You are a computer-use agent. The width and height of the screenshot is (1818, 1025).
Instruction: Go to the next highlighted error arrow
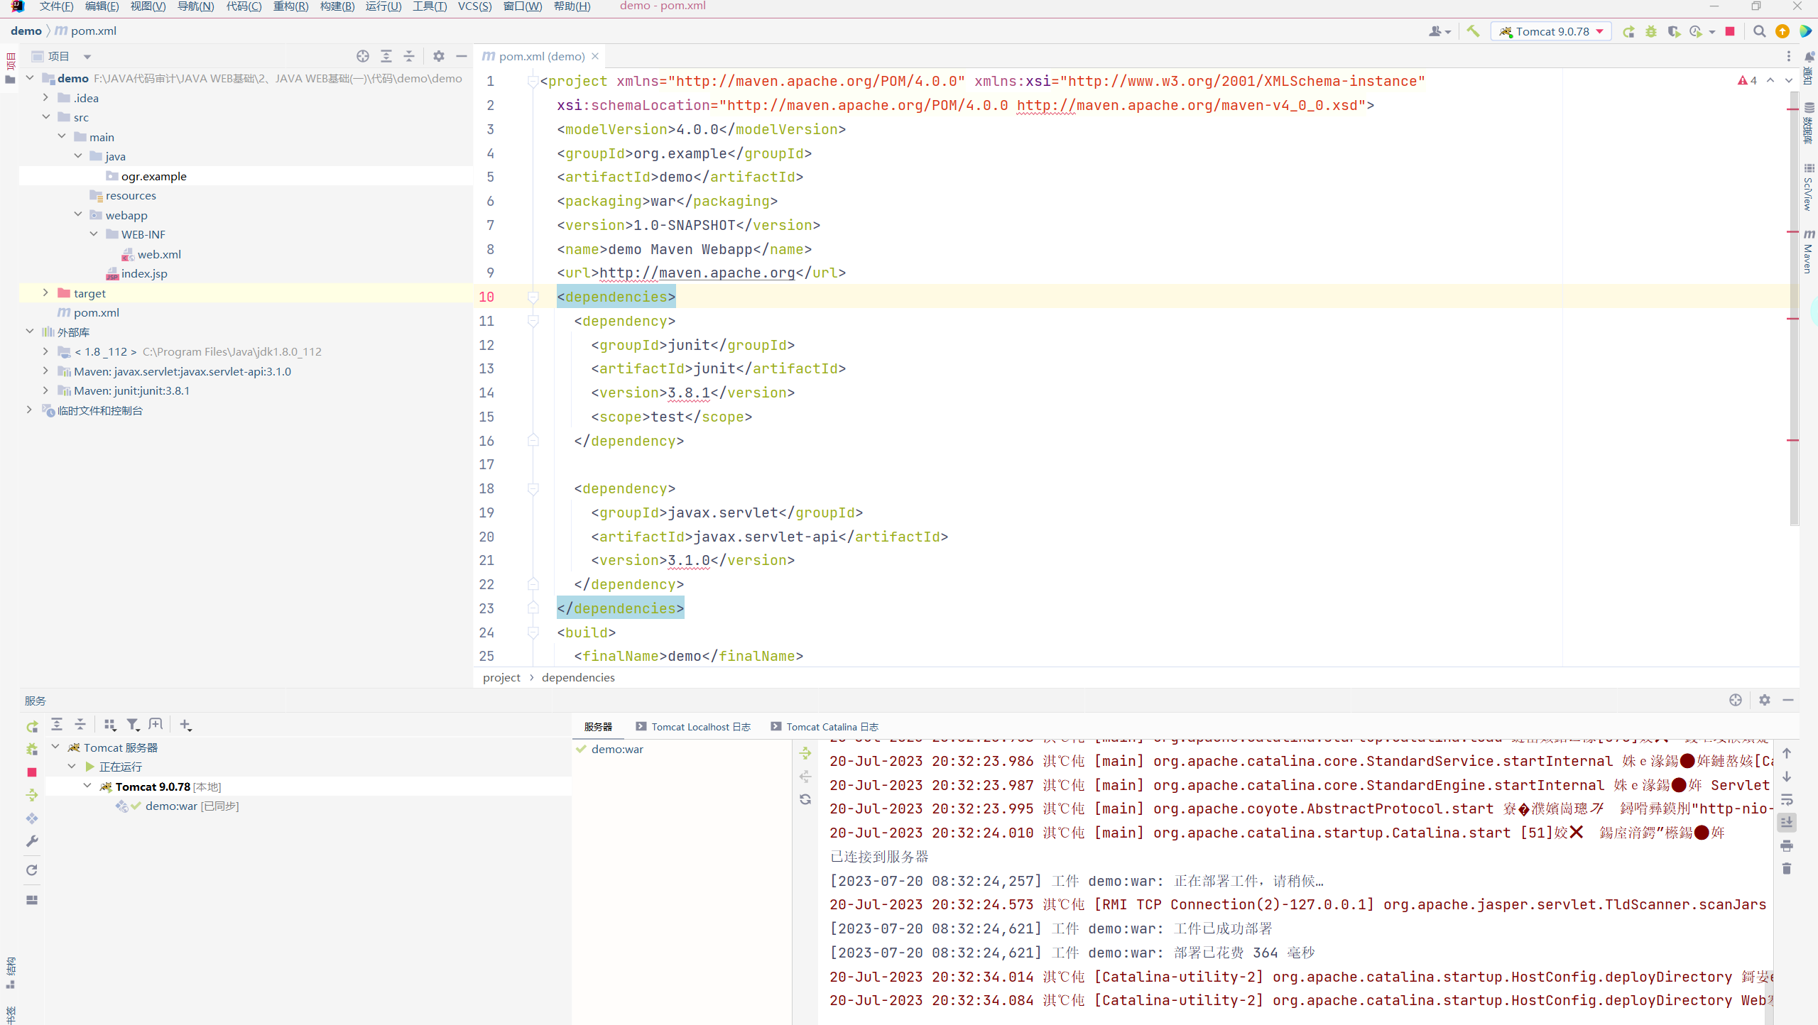click(1789, 80)
